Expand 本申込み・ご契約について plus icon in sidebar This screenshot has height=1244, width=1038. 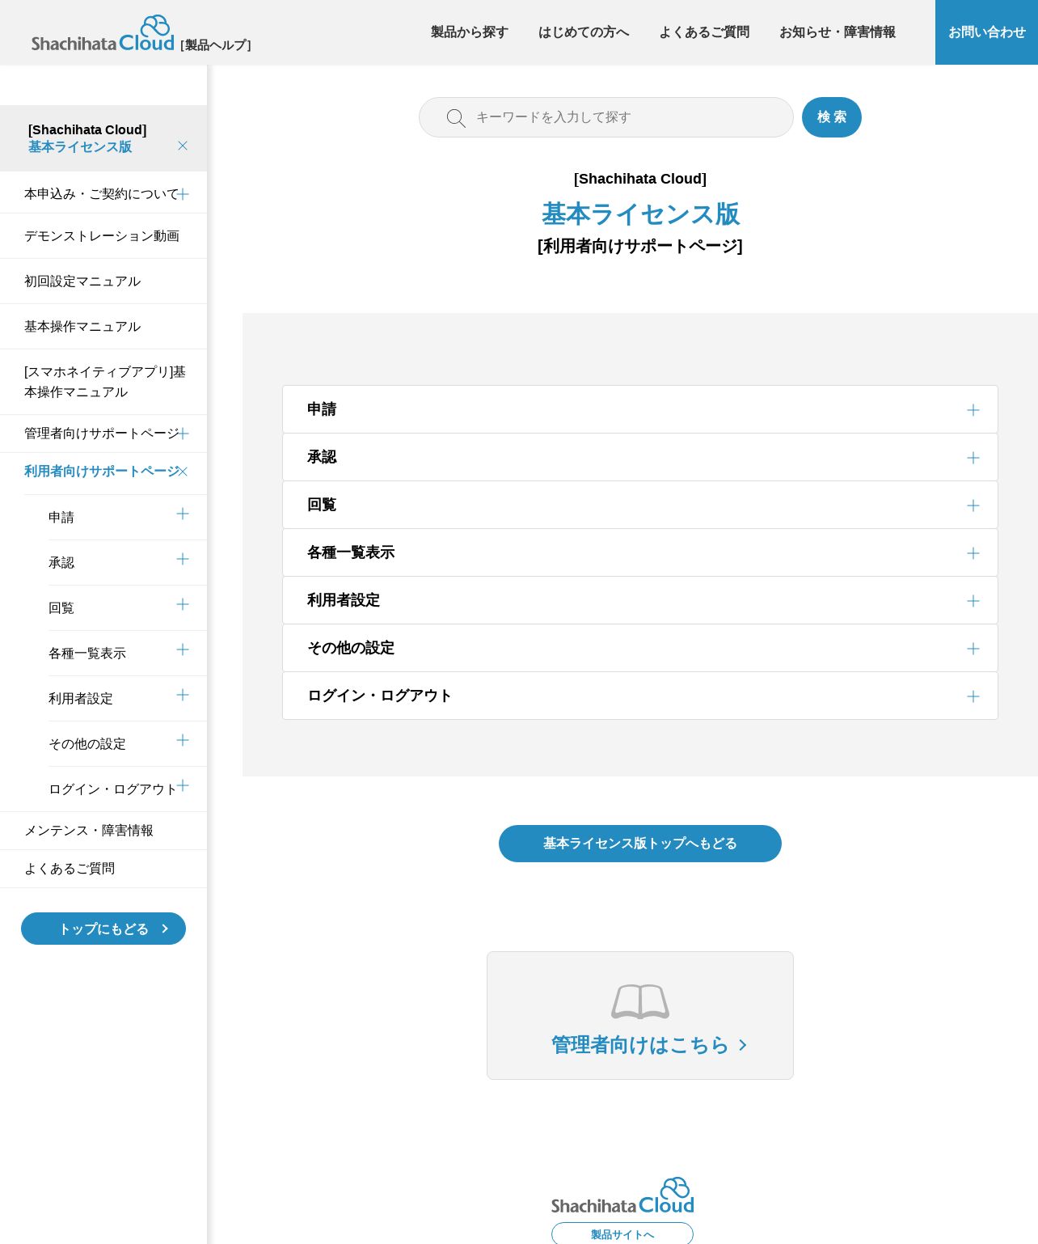coord(183,194)
